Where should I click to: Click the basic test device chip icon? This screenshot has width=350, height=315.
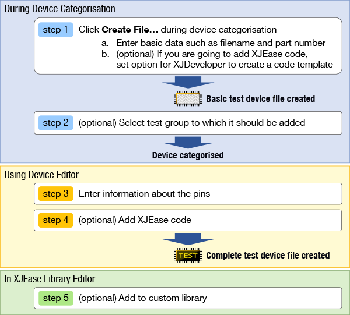click(188, 99)
